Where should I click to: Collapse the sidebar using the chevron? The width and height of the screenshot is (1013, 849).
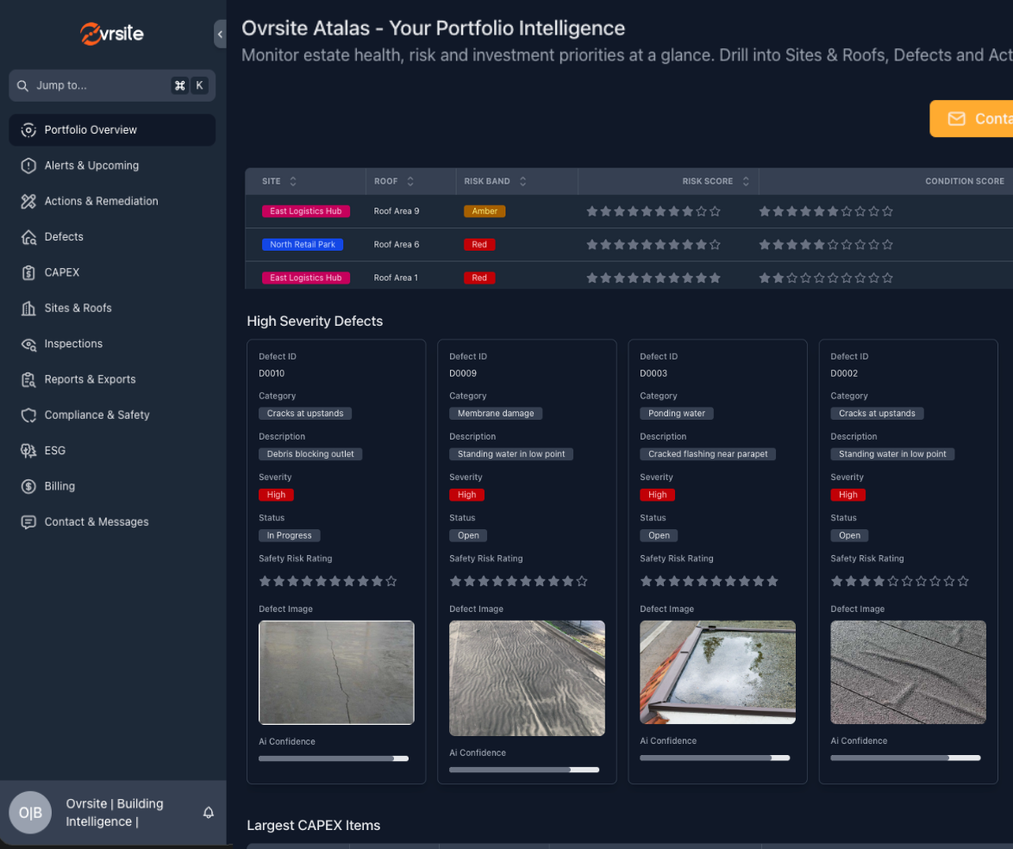point(220,34)
